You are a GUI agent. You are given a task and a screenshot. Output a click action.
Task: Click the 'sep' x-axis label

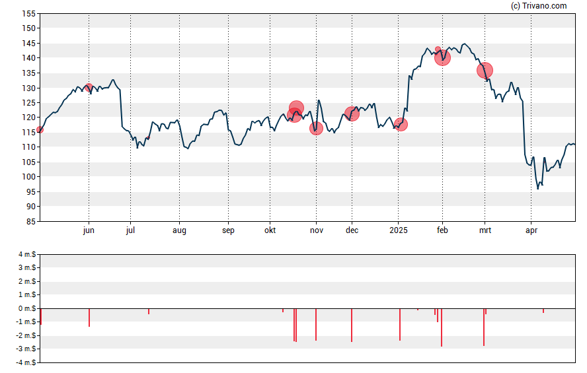pos(228,230)
